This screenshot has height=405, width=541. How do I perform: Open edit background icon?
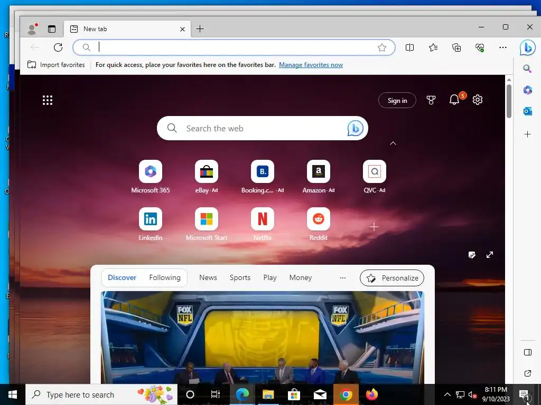pyautogui.click(x=472, y=255)
